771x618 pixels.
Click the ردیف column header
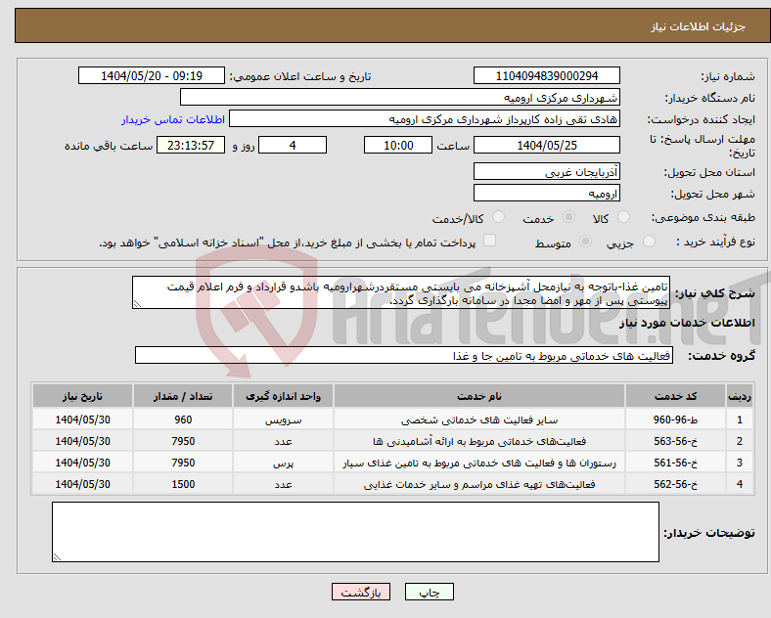click(740, 396)
